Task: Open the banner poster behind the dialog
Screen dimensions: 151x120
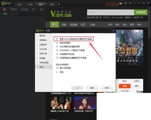Action: point(130,47)
